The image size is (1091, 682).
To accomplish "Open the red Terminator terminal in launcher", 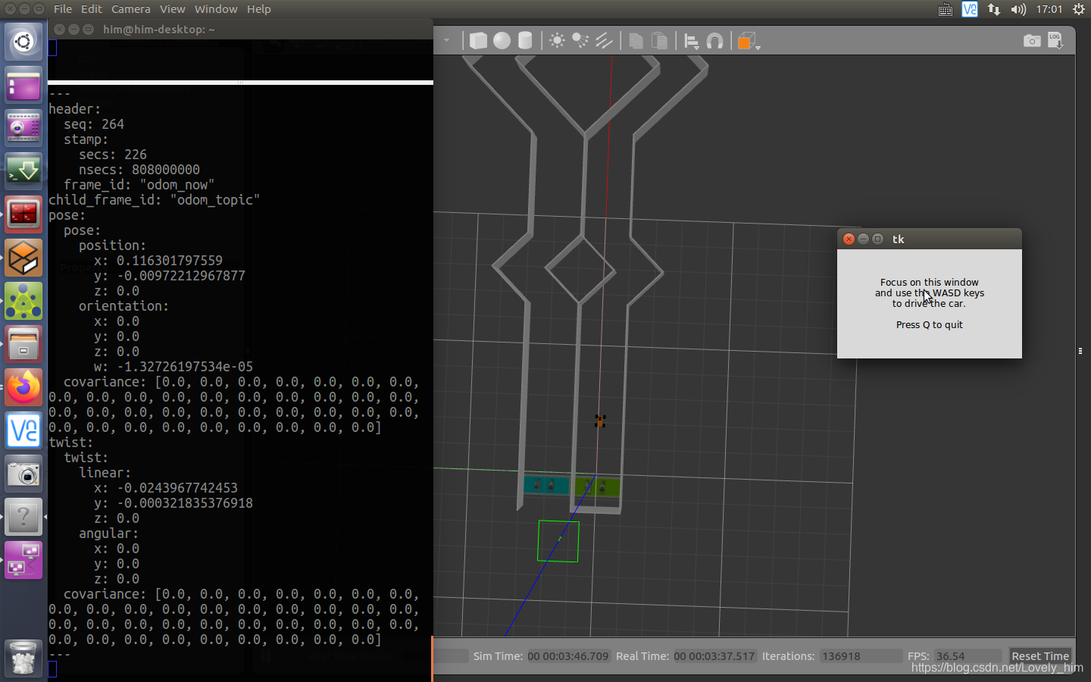I will (23, 214).
